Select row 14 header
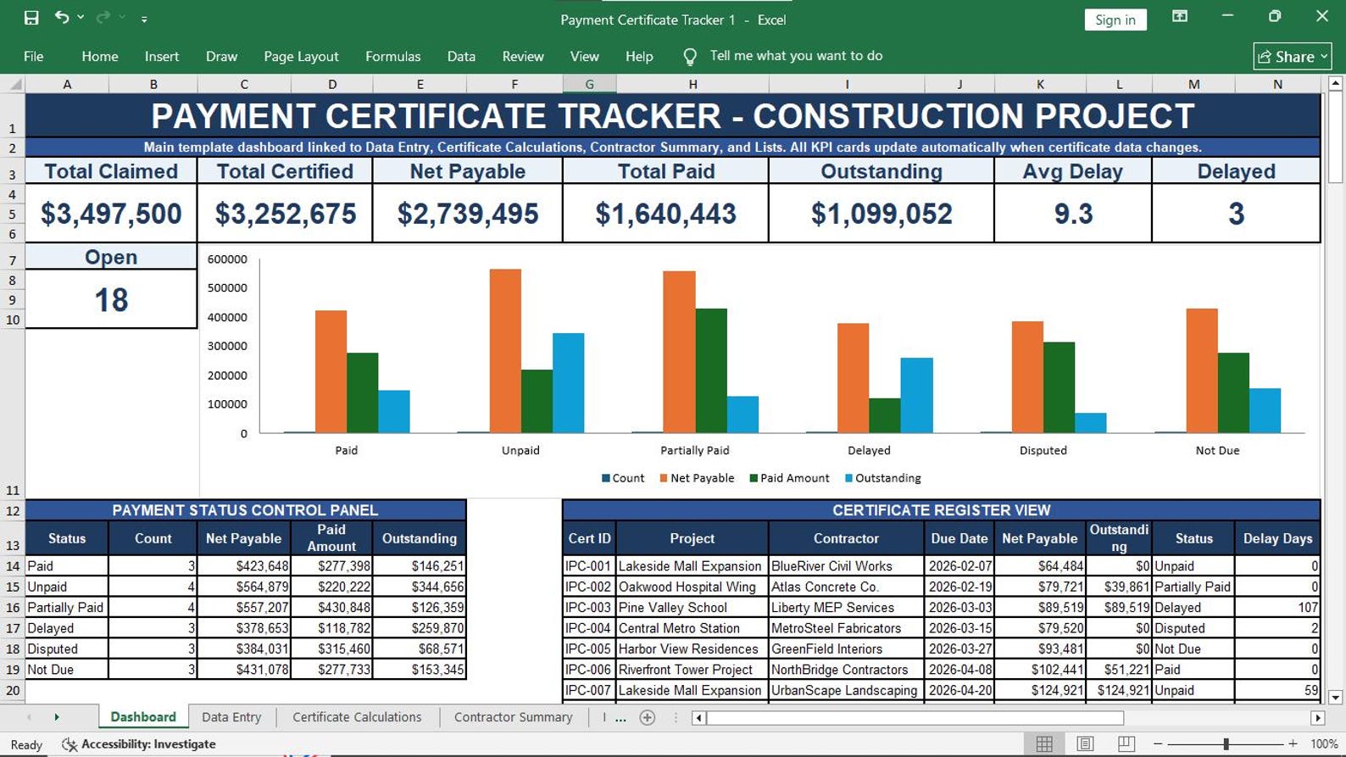Image resolution: width=1346 pixels, height=757 pixels. (13, 565)
